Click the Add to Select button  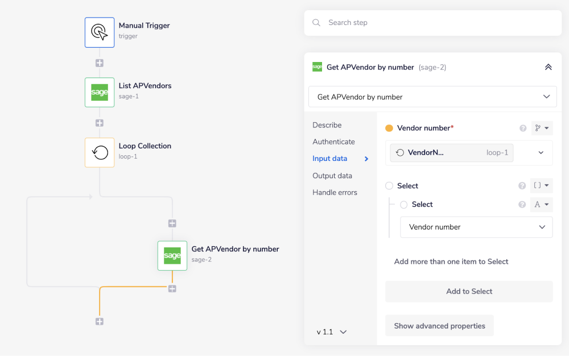pyautogui.click(x=469, y=291)
